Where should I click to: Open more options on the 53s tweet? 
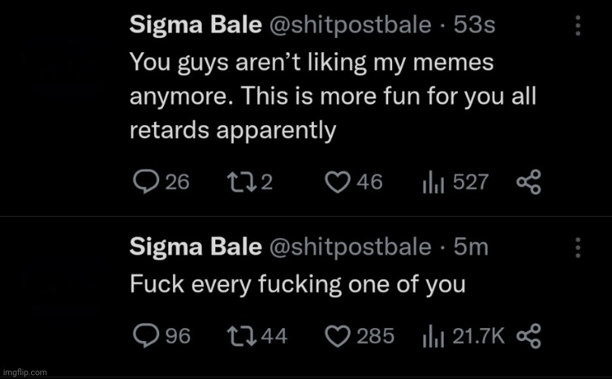pyautogui.click(x=577, y=27)
